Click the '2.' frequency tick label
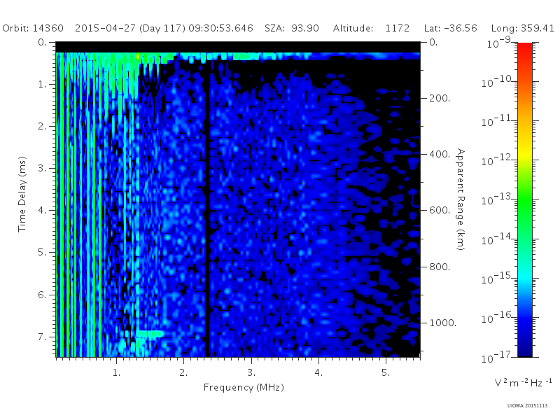This screenshot has height=420, width=560. pos(183,372)
